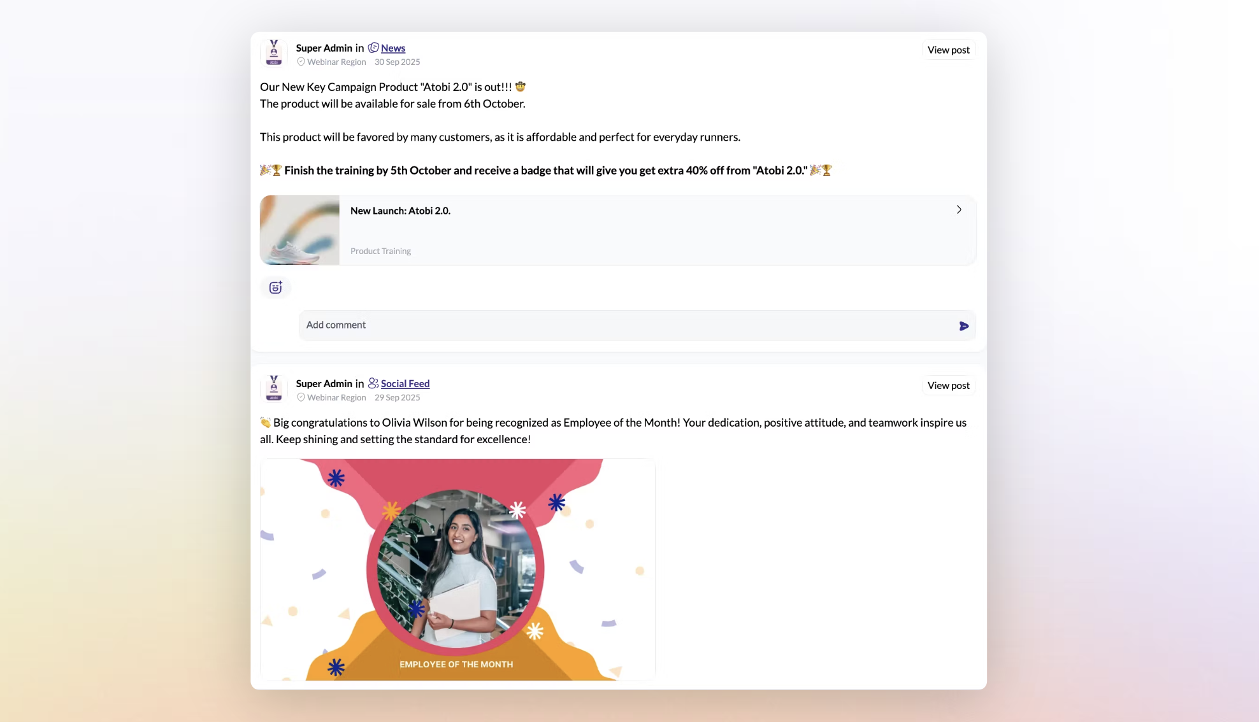Click the News channel icon
1259x722 pixels.
pos(373,48)
